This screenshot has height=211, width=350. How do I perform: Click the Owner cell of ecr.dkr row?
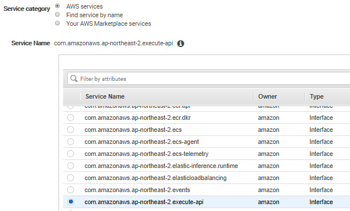tap(269, 118)
